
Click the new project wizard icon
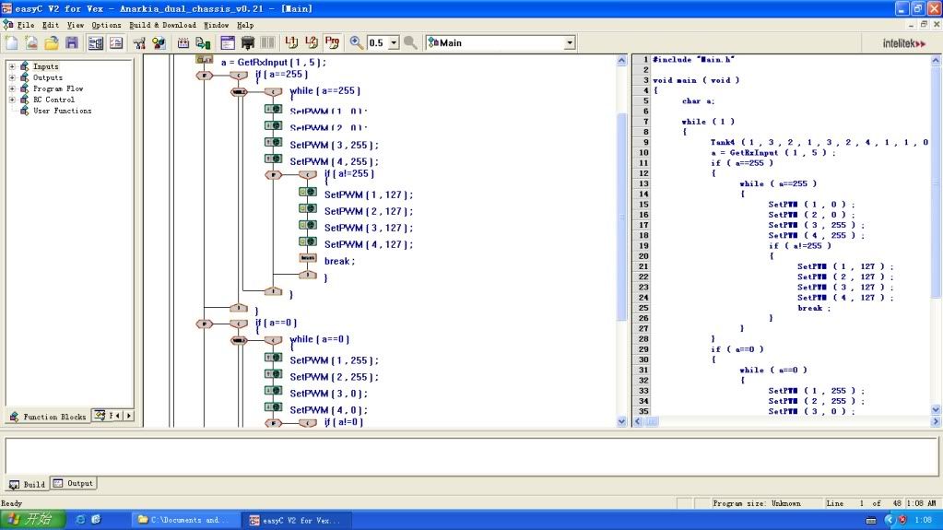click(32, 42)
